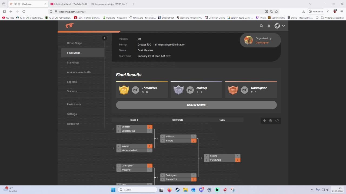Screen dimensions: 346x194
Task: Open the Group Stage section
Action: [x=74, y=43]
